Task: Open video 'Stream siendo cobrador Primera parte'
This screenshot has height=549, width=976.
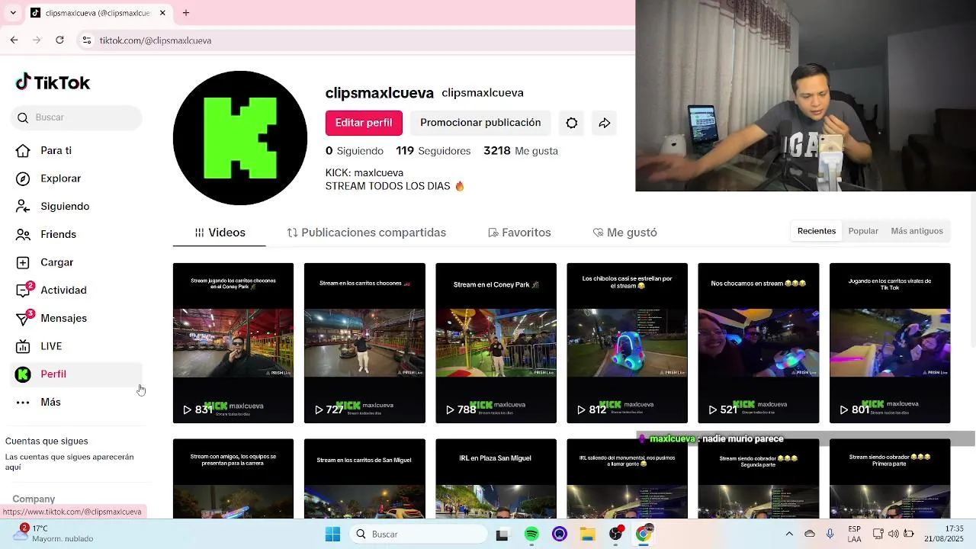Action: [890, 479]
